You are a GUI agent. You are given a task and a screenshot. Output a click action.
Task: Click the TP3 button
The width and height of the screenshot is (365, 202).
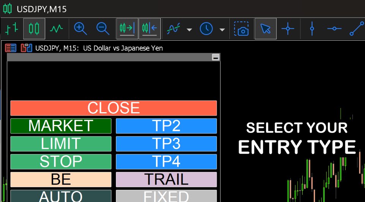(166, 144)
